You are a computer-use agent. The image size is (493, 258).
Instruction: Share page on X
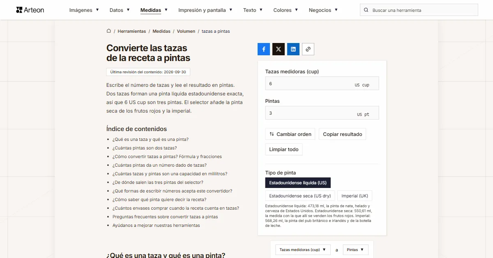279,49
